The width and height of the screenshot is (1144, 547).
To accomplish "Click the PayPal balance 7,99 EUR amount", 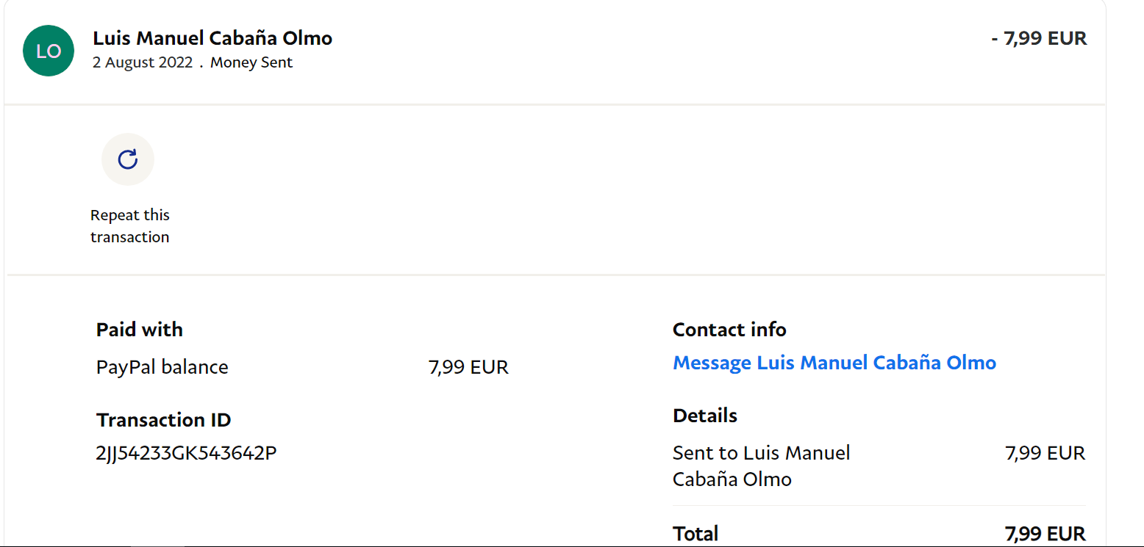I will pos(468,367).
